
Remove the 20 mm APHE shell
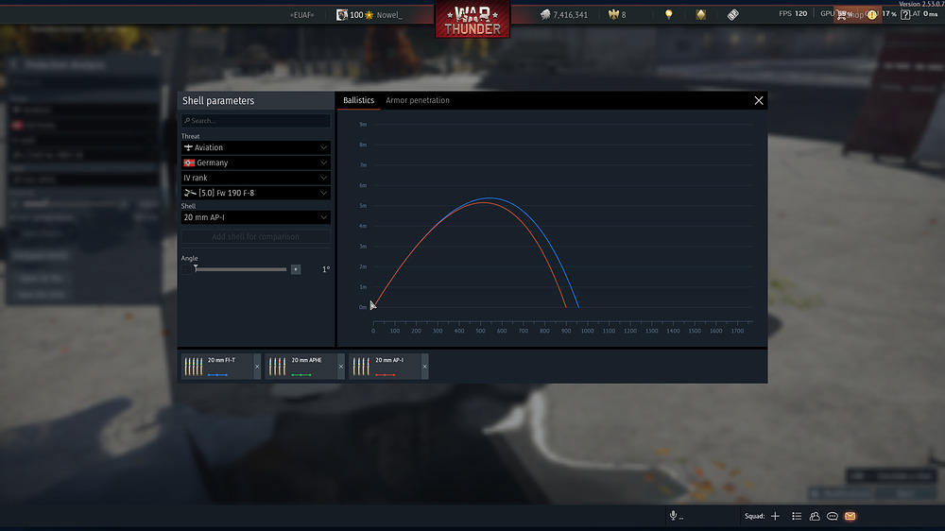coord(341,367)
